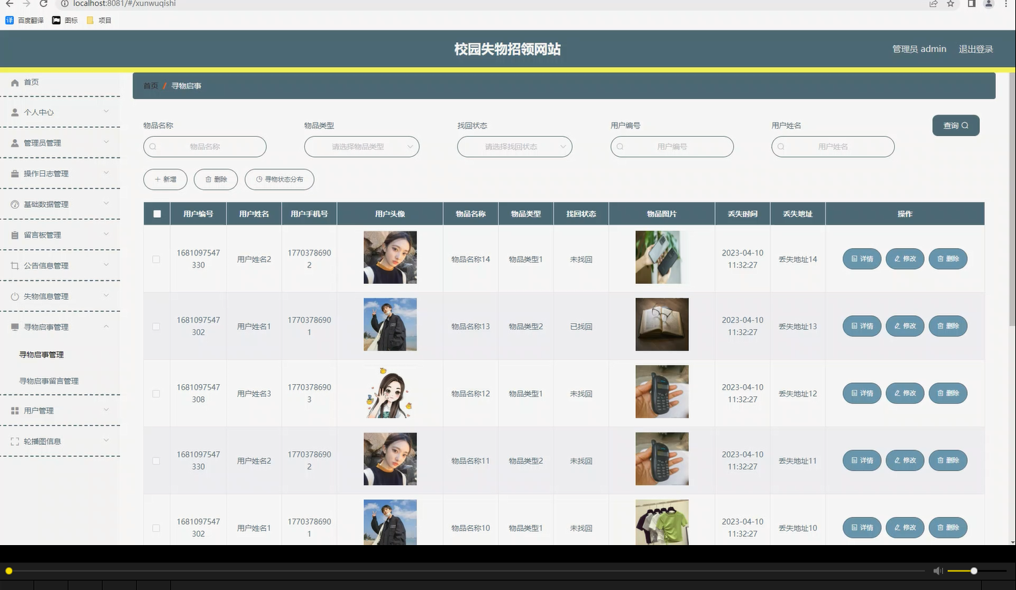Viewport: 1016px width, 590px height.
Task: Click the 留言板管理 sidebar icon
Action: point(15,235)
